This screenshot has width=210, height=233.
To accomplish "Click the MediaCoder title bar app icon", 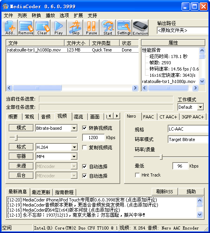I will tap(5, 6).
